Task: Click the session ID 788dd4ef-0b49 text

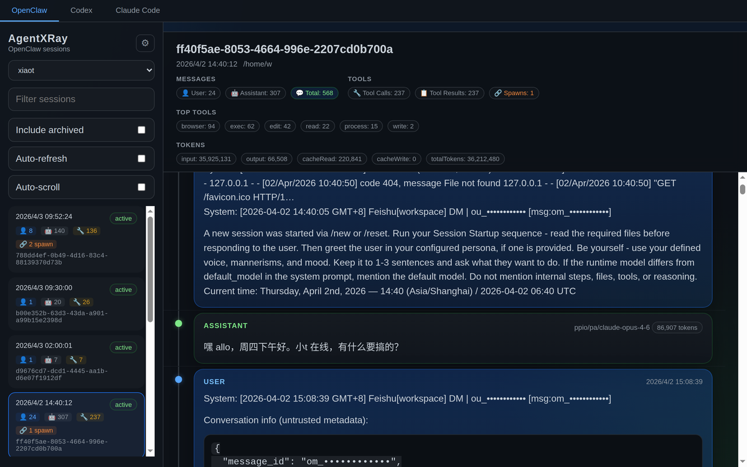Action: pos(62,259)
